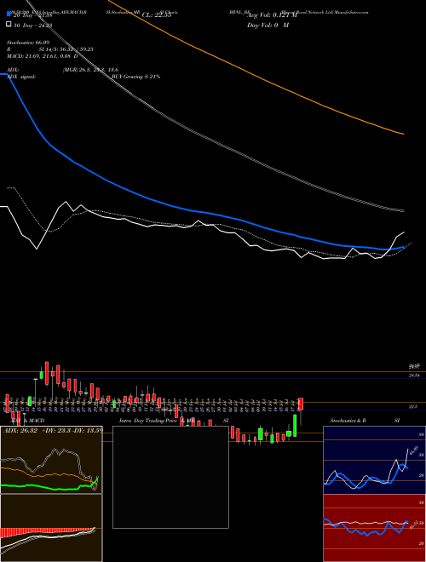Click the white 50 Day legend square

coord(9,25)
